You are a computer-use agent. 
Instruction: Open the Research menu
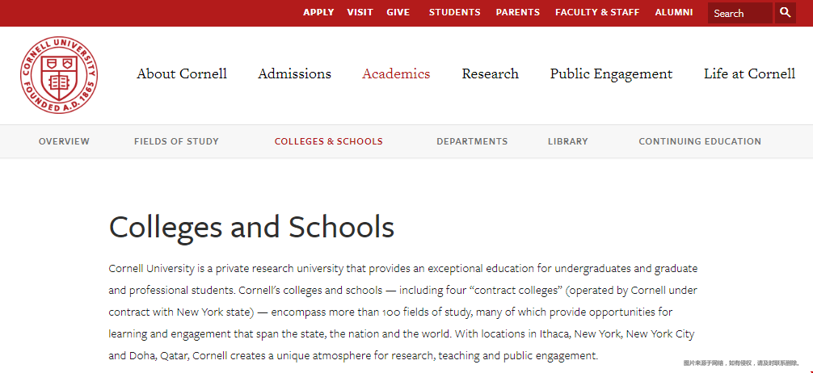click(490, 73)
